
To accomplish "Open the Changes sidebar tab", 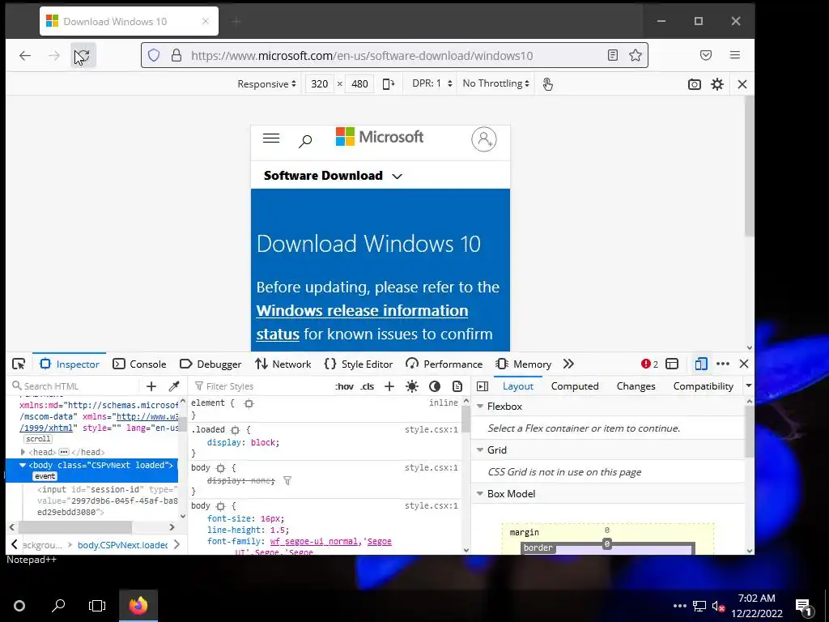I will pyautogui.click(x=636, y=386).
